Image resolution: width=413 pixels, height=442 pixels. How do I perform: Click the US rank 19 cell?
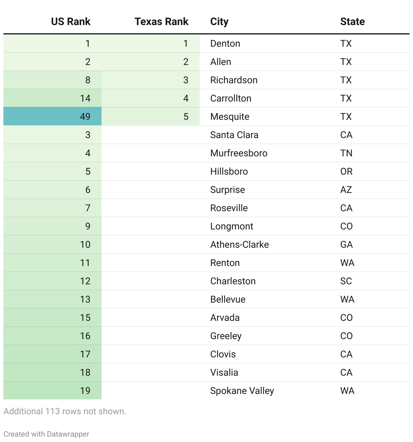click(x=52, y=391)
